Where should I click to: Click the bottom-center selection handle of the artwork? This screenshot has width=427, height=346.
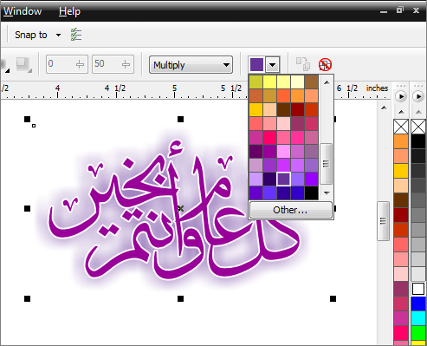[180, 298]
